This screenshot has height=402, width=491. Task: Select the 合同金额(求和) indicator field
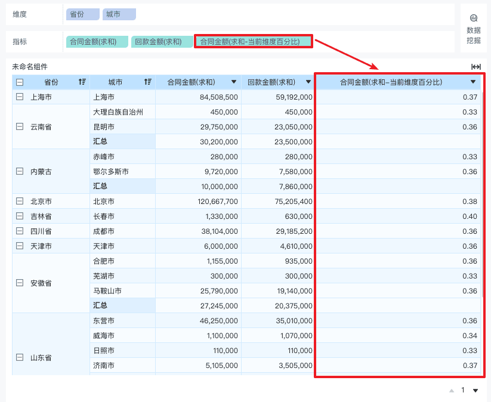pyautogui.click(x=97, y=42)
